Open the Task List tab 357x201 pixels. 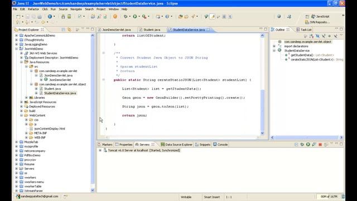tap(304, 30)
